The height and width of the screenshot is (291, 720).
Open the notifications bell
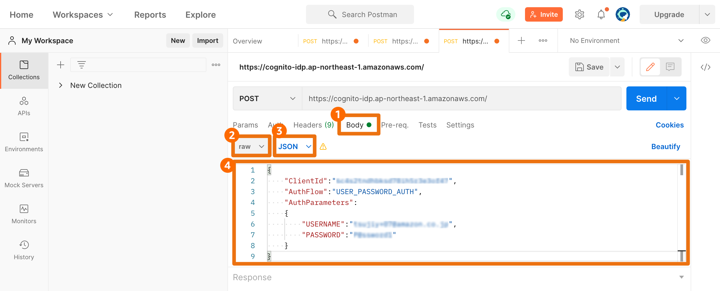pos(601,14)
